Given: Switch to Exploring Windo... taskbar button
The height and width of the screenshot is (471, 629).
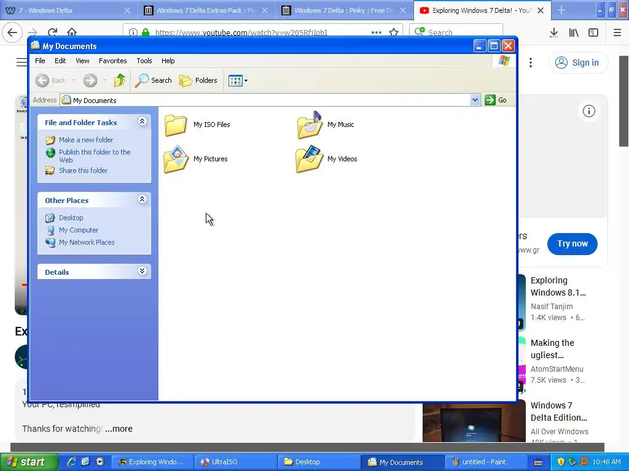Looking at the screenshot, I should [152, 462].
